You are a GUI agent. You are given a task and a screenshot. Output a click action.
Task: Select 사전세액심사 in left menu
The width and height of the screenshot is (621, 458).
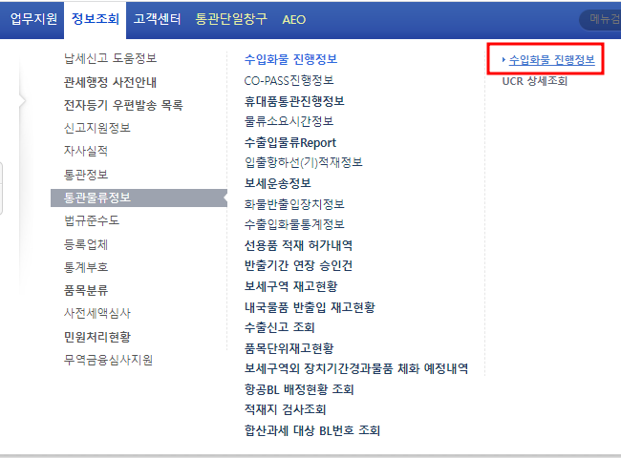coord(97,313)
